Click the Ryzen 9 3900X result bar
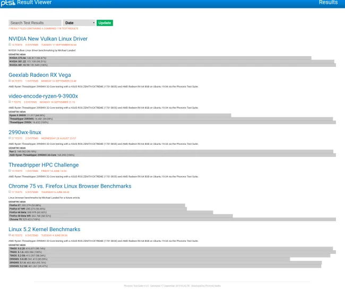Screen dimensions: 345x290 click(120, 116)
